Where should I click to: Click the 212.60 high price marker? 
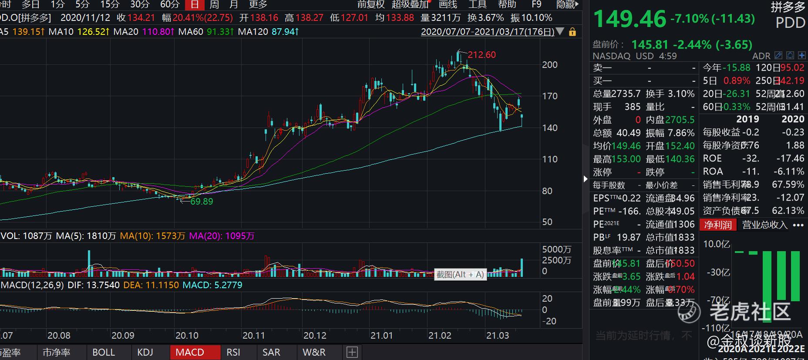481,55
